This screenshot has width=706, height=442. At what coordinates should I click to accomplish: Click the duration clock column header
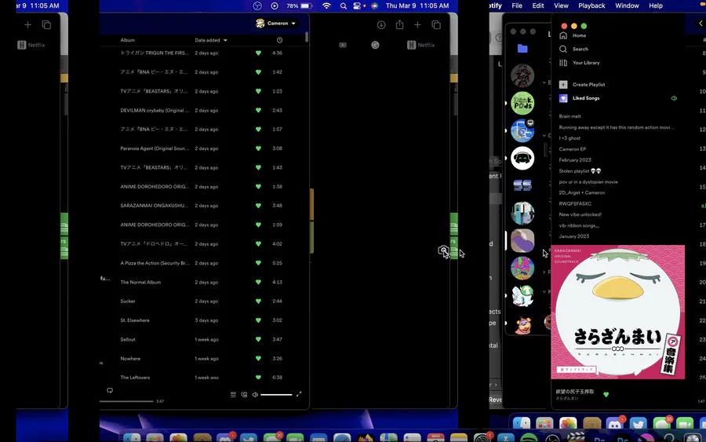point(279,40)
